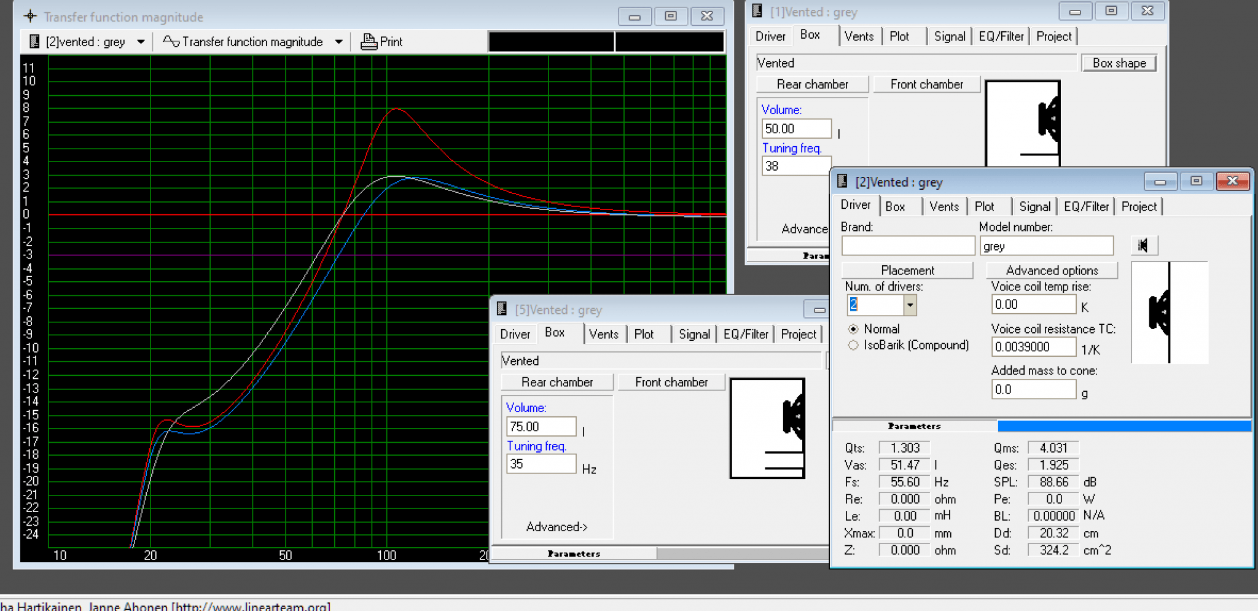Click the SPL value 88.66
Screen dimensions: 1258x611
coord(1053,483)
